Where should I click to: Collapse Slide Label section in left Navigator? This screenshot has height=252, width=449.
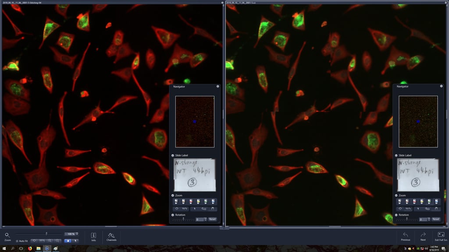pos(173,155)
